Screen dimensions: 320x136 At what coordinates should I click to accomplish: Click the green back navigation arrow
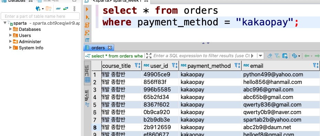click(x=307, y=56)
